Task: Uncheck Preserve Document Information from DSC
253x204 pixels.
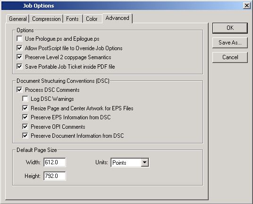Action: (x=25, y=136)
